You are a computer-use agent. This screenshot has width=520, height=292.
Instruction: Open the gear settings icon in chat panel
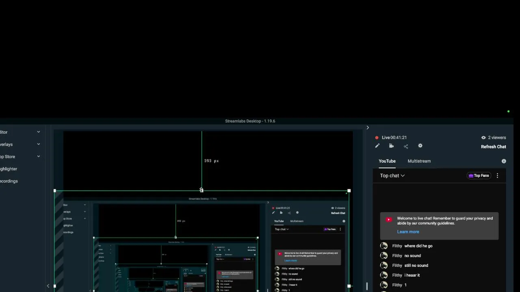[420, 146]
